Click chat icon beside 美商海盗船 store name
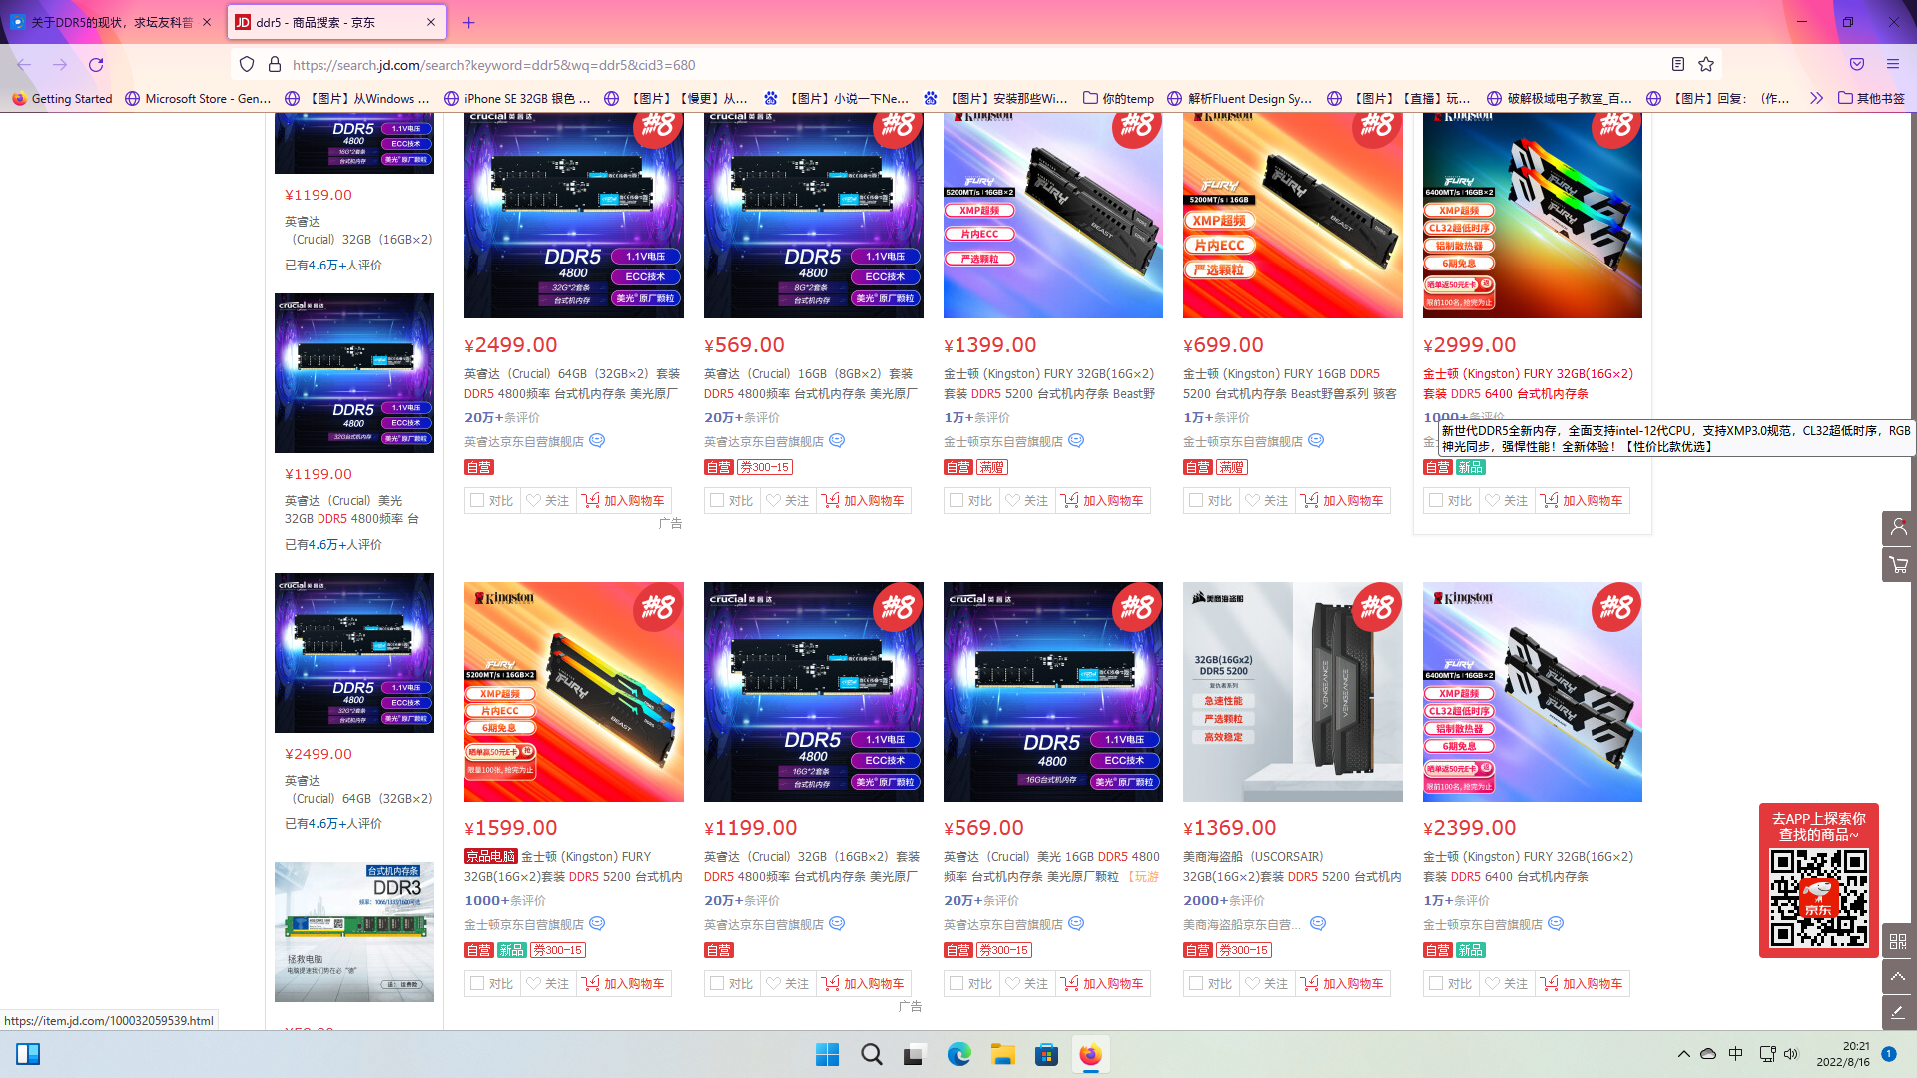 pyautogui.click(x=1318, y=924)
